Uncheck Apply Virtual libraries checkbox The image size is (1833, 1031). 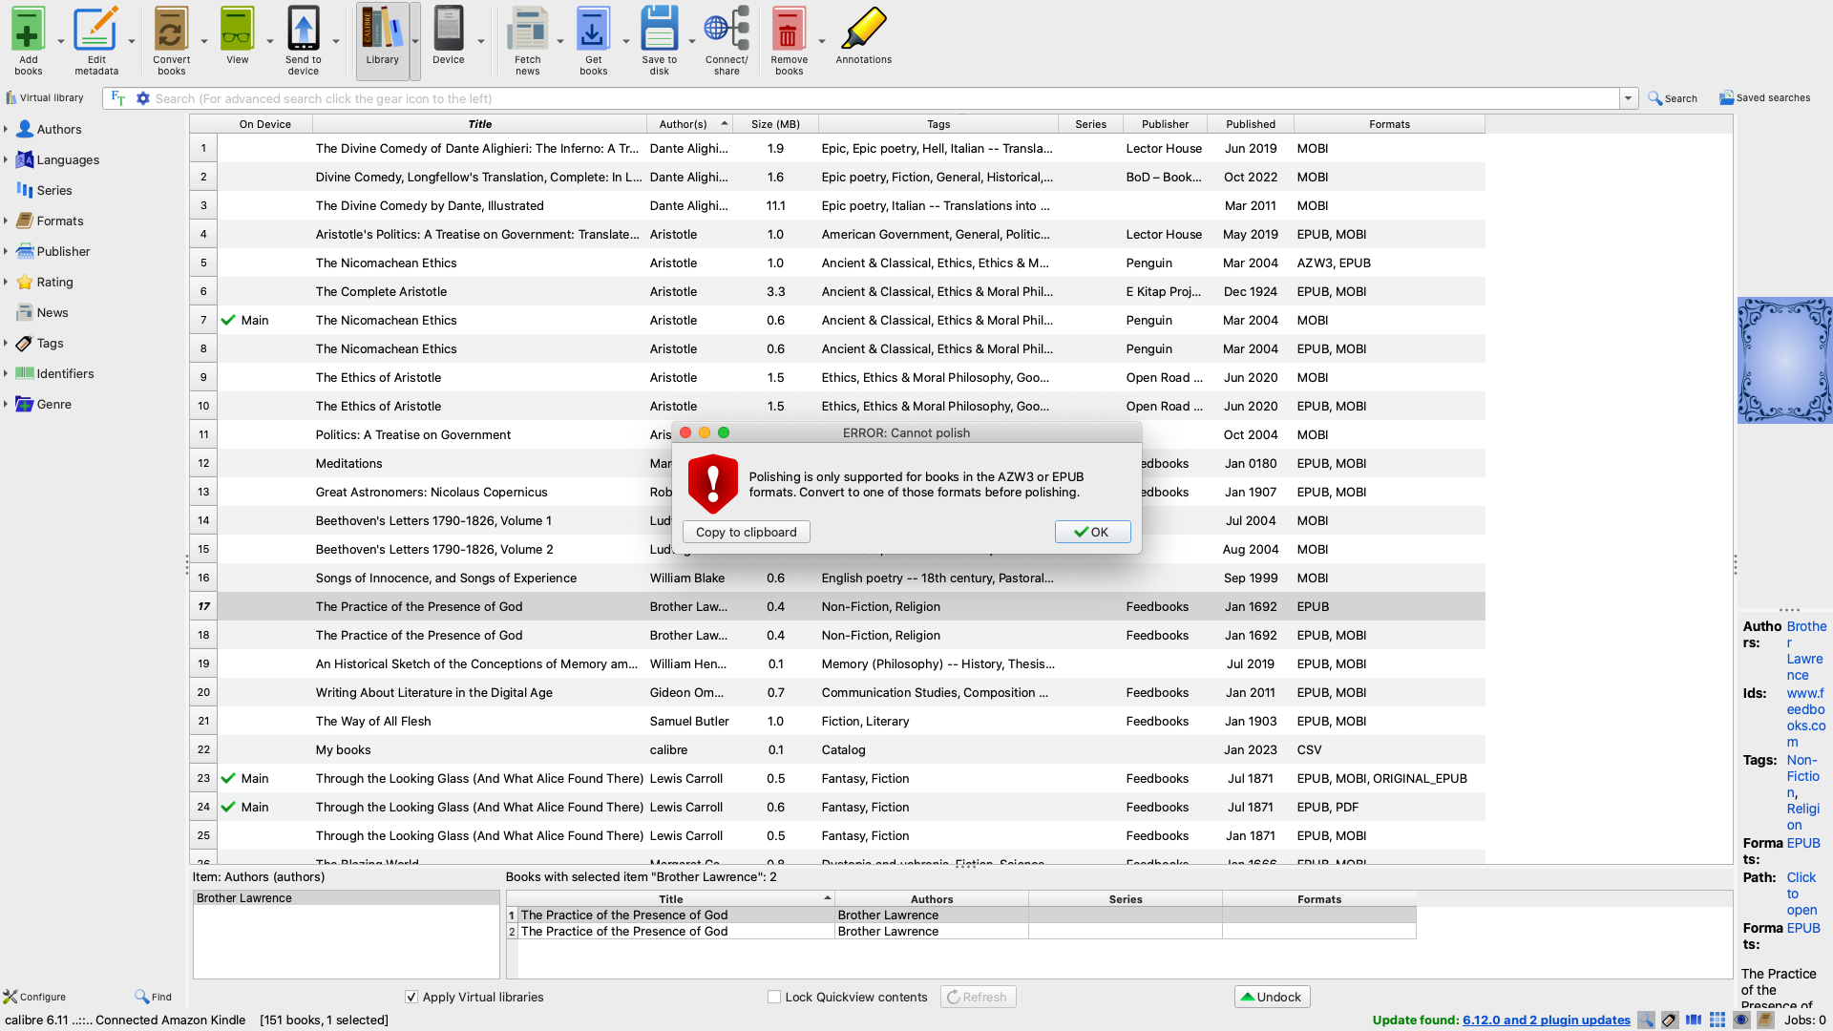tap(411, 997)
